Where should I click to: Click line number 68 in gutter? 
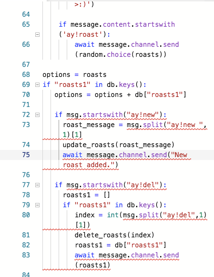point(26,75)
